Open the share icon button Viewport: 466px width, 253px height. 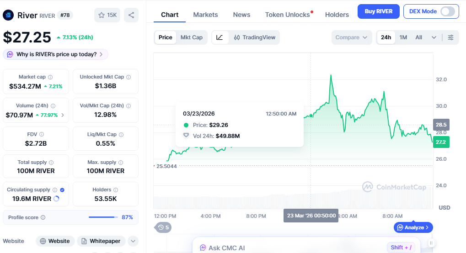131,15
